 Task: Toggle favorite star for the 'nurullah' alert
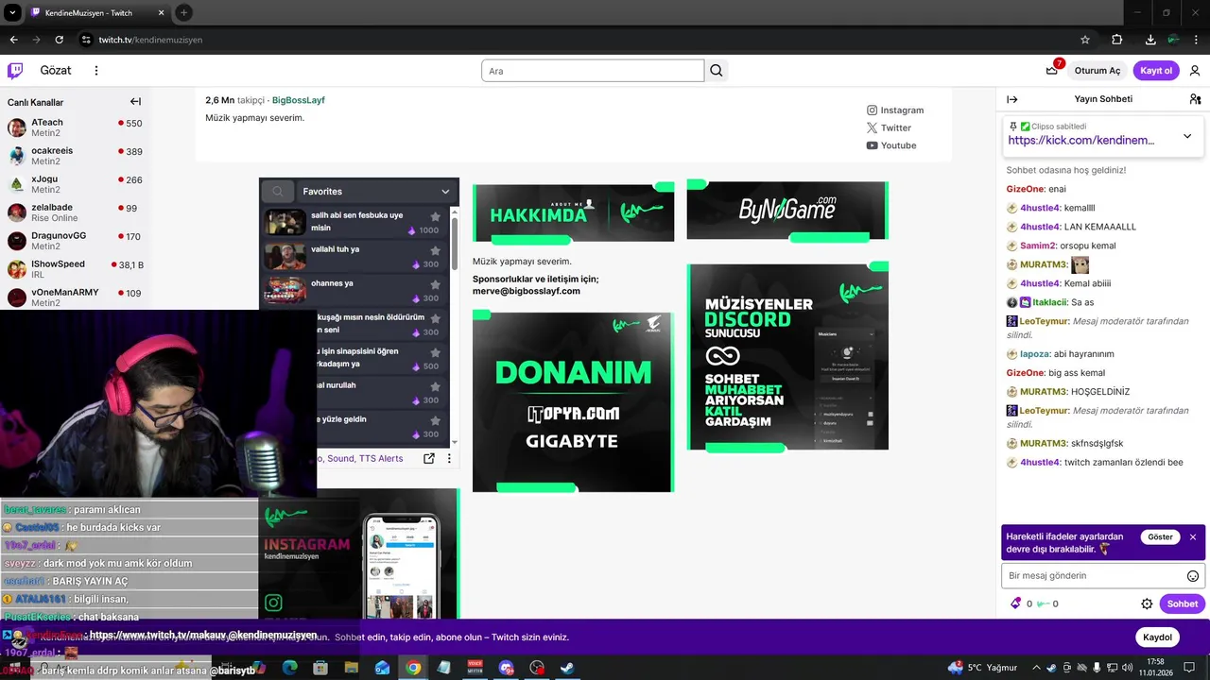tap(435, 386)
